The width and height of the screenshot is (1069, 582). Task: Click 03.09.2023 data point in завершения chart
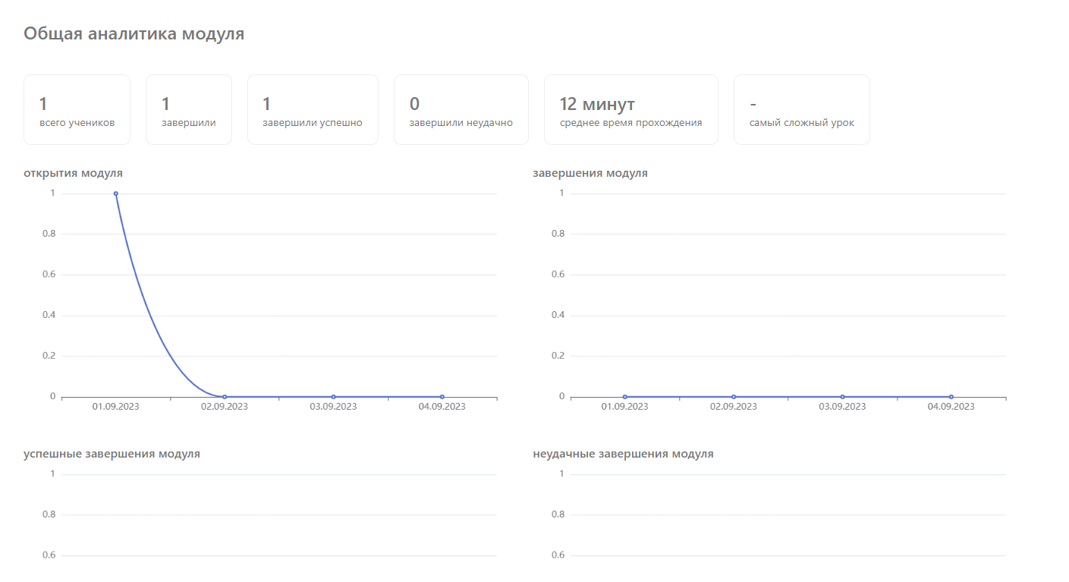click(x=843, y=397)
